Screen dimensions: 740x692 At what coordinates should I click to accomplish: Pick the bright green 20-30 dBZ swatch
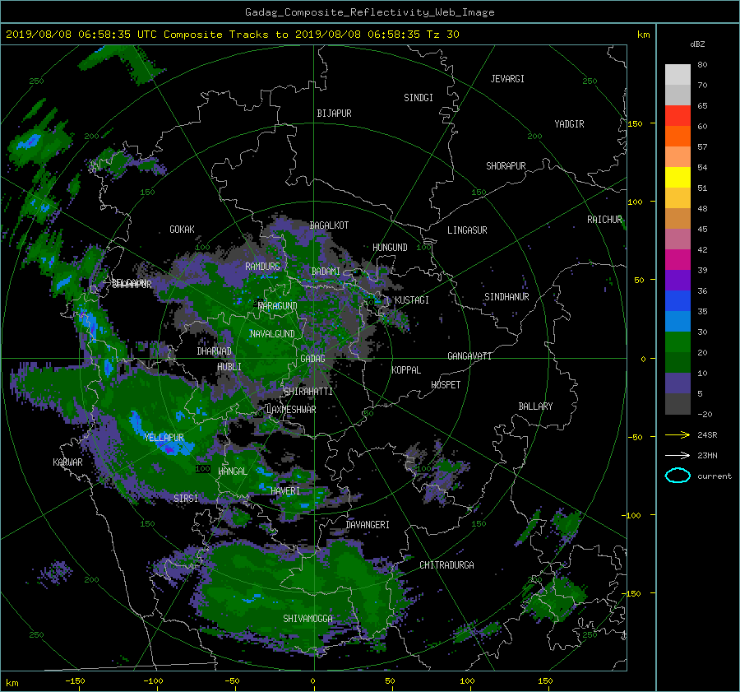click(678, 341)
